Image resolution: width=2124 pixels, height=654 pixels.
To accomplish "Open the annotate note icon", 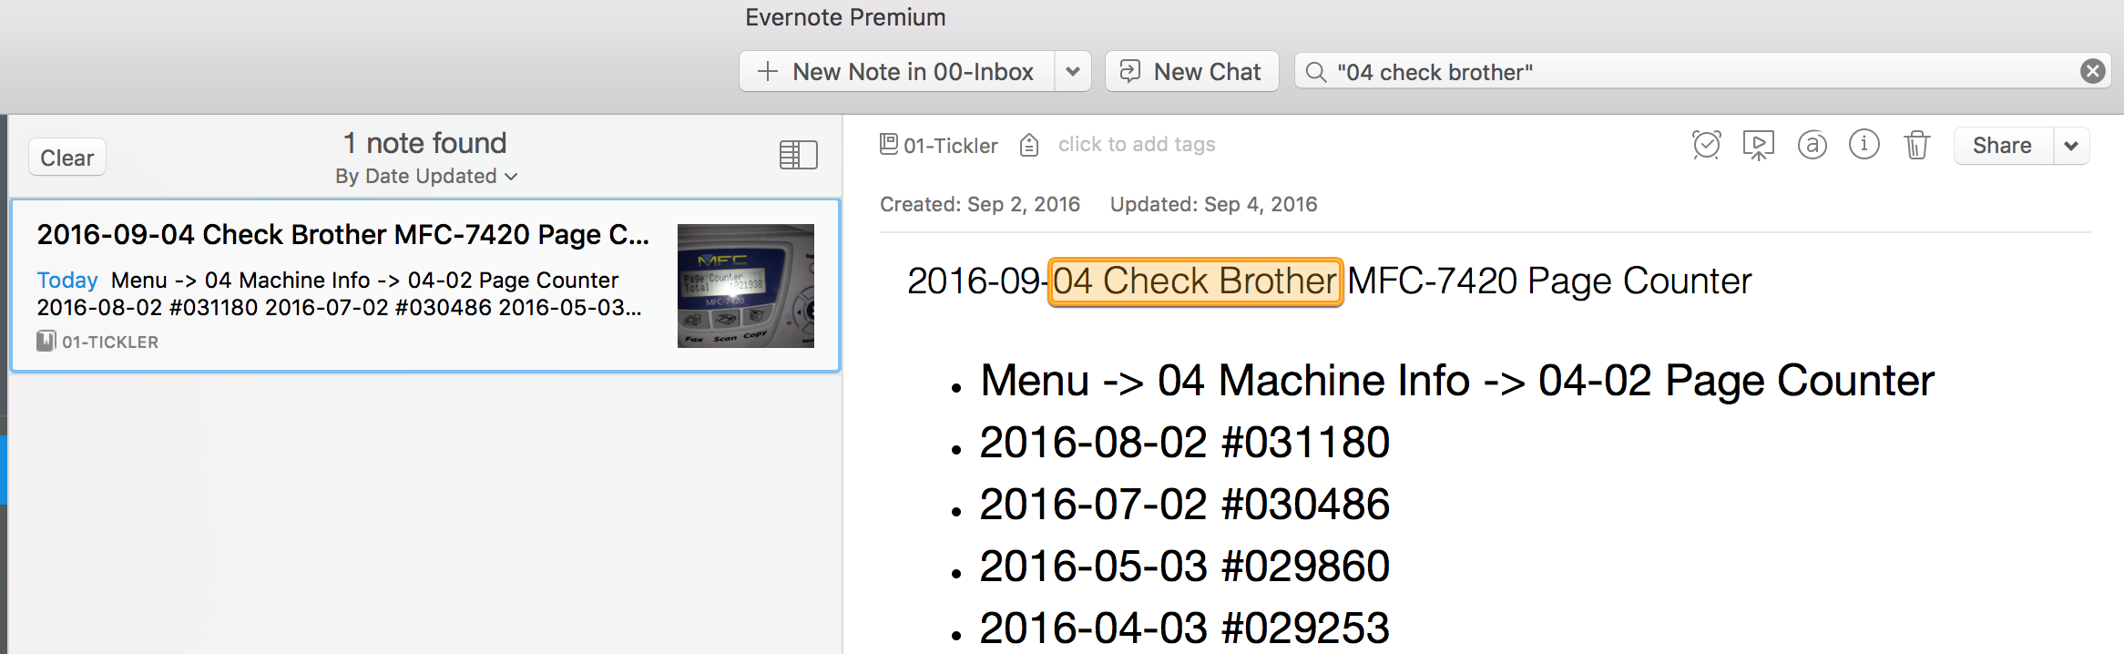I will pos(1813,145).
